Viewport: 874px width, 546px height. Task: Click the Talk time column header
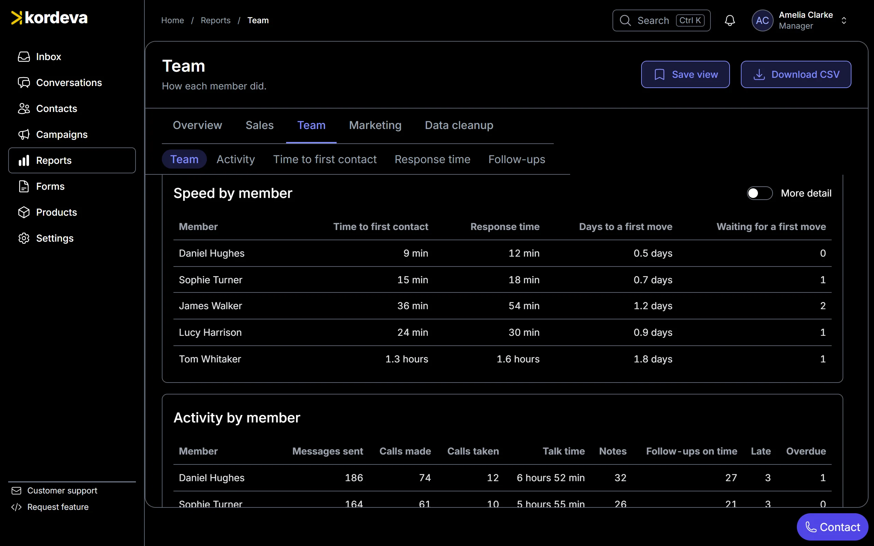[x=564, y=451]
